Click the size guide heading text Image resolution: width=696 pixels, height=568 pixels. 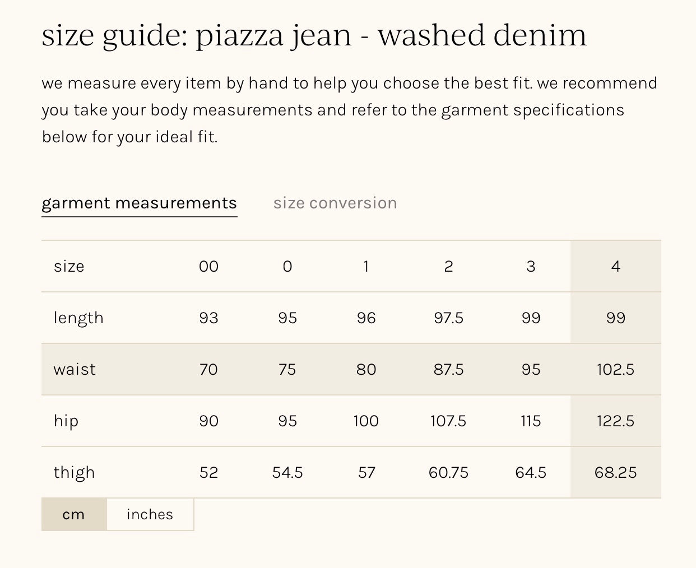click(x=314, y=35)
